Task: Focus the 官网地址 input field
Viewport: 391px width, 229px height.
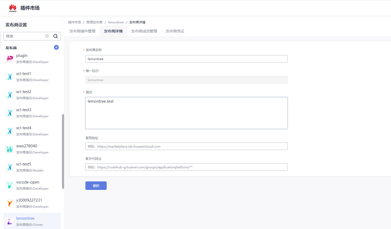Action: click(x=186, y=146)
